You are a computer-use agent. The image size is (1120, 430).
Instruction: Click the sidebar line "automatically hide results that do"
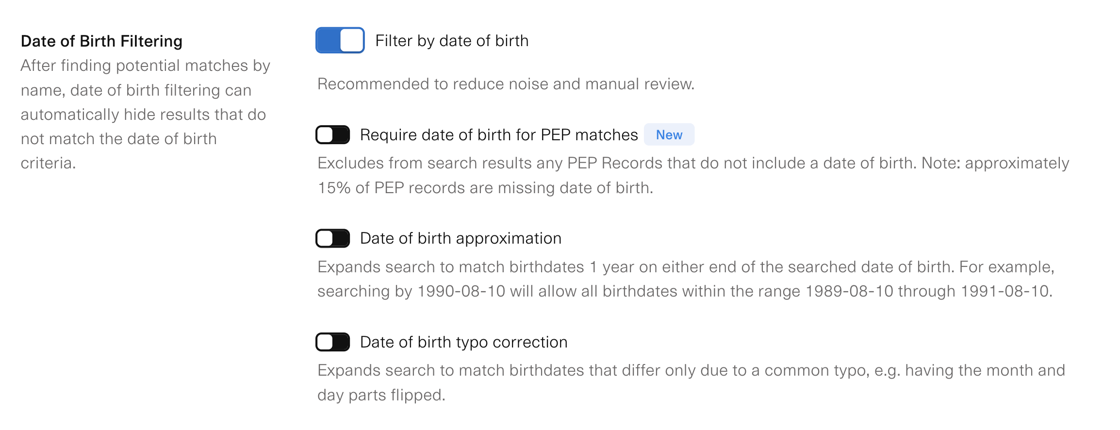143,115
